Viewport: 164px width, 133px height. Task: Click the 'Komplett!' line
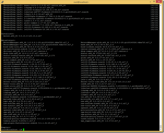(6, 128)
